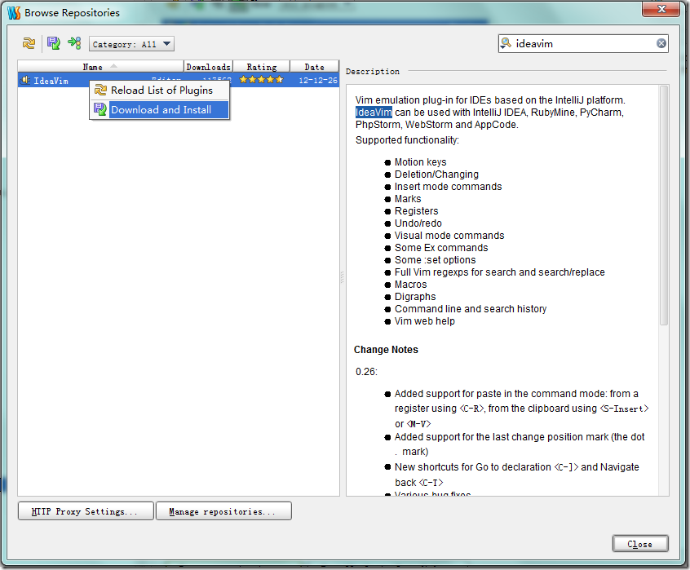Click the 'Undo/redo' list item

(x=418, y=223)
